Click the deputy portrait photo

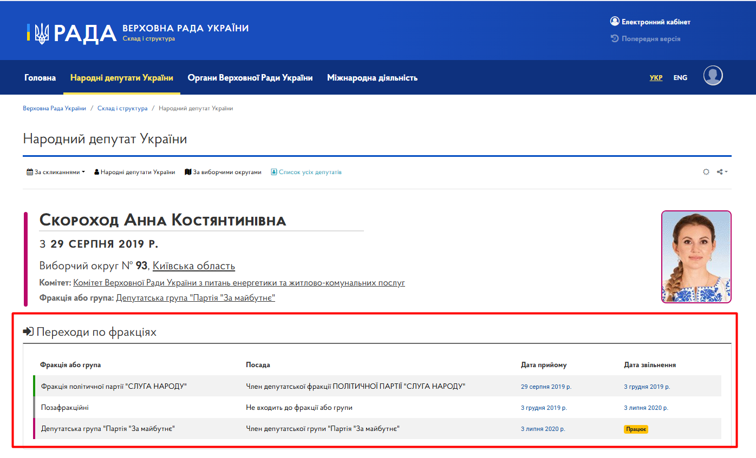point(696,256)
